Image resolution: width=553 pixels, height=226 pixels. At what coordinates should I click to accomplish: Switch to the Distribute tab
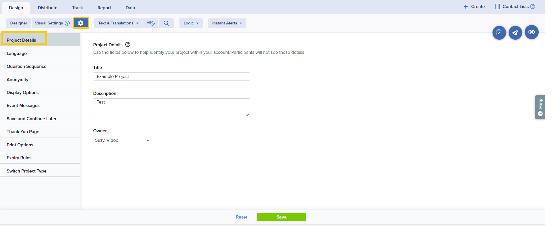pos(48,8)
